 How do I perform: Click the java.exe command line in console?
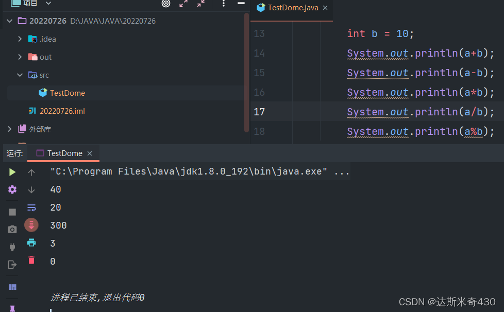(x=199, y=171)
